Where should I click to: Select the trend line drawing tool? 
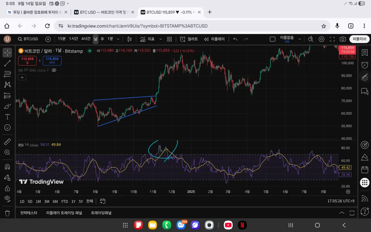point(7,63)
